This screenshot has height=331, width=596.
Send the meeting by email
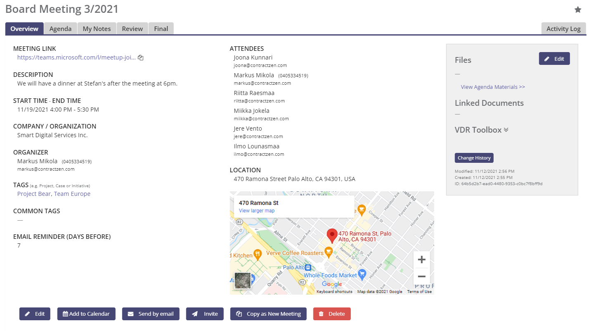point(151,314)
